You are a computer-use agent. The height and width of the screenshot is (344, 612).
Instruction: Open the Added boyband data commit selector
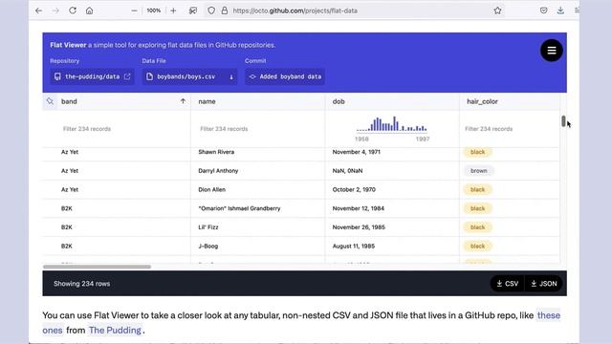tap(285, 76)
